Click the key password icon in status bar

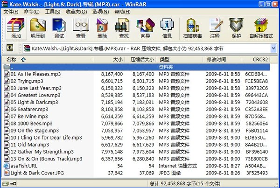point(13,183)
